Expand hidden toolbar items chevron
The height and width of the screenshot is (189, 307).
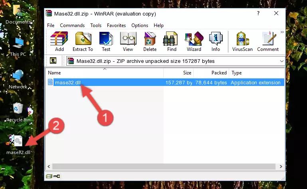[x=282, y=32]
